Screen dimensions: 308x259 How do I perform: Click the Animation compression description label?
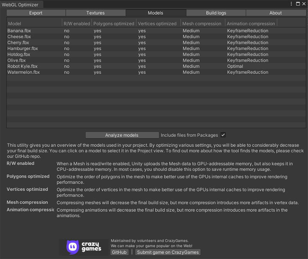pos(31,210)
